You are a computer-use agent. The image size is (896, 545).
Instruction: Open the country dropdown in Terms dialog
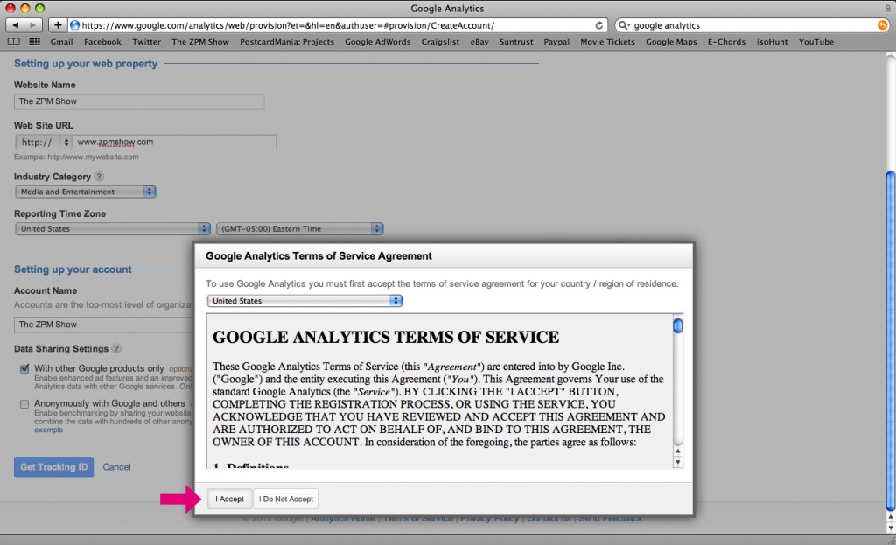pos(304,301)
